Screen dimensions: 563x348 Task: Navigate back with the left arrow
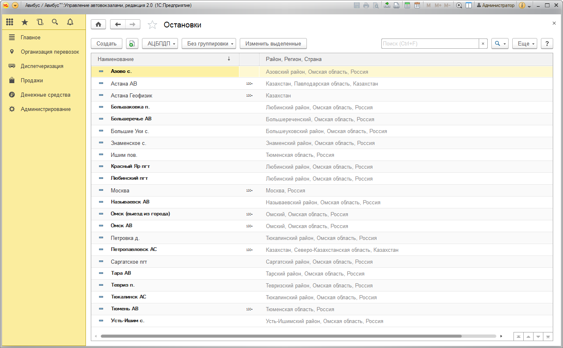[118, 25]
